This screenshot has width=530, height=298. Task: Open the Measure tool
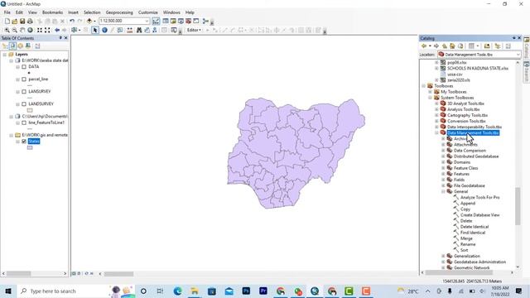pyautogui.click(x=129, y=30)
